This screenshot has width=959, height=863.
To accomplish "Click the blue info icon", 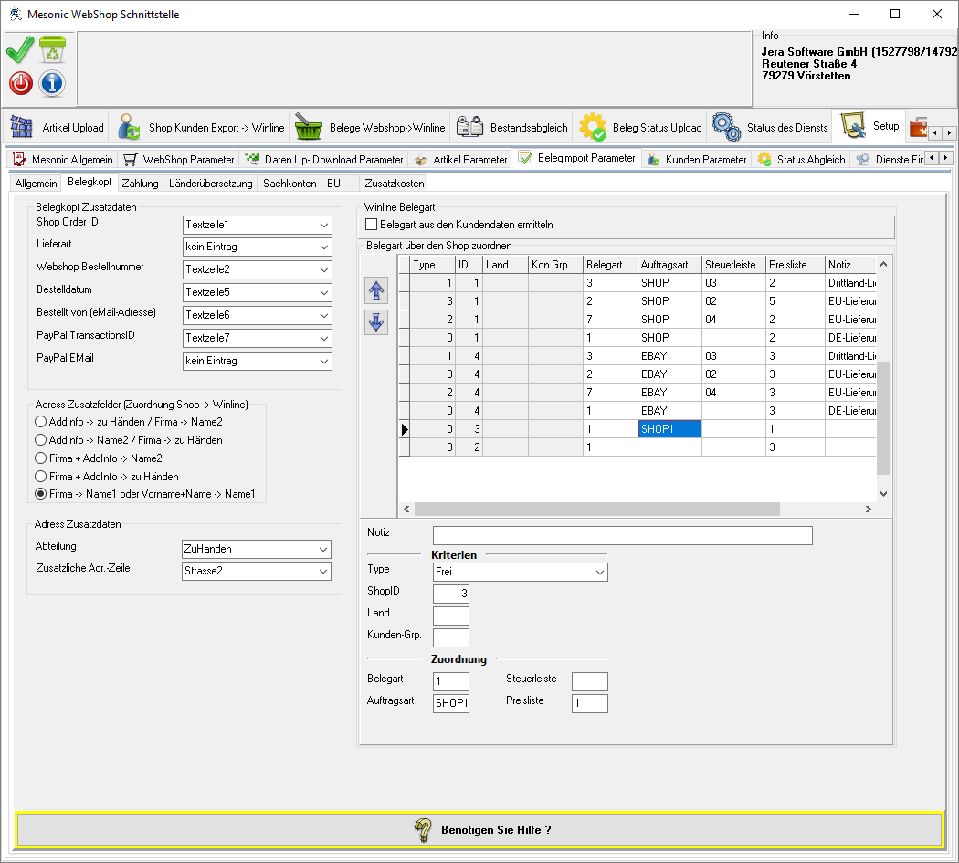I will point(52,84).
